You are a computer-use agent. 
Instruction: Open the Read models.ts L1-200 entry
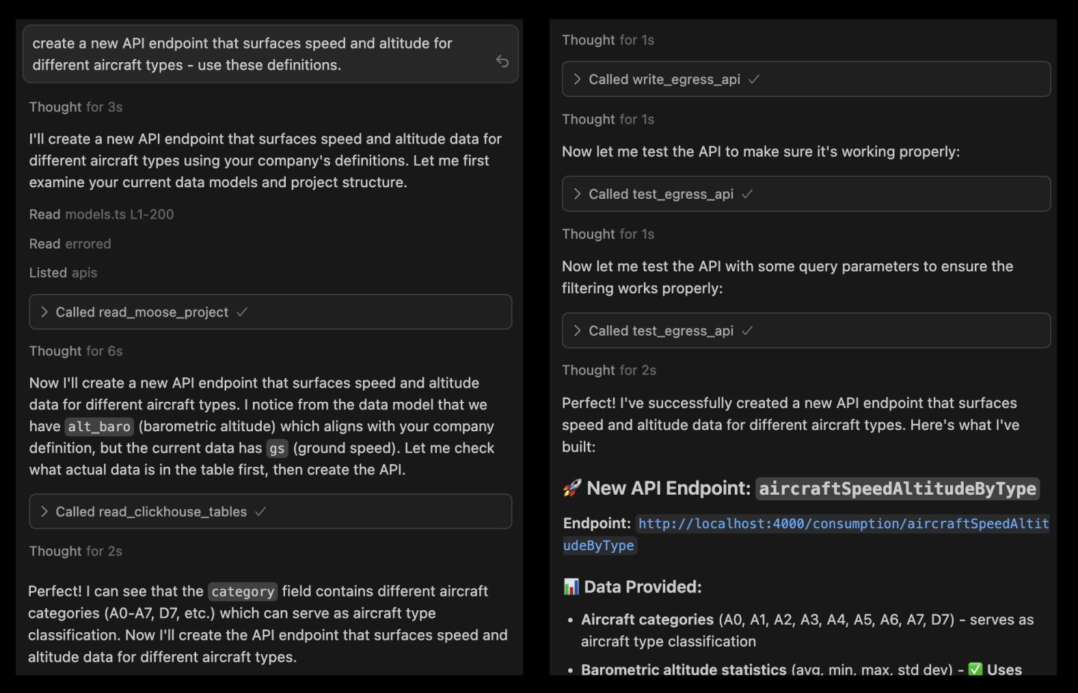(101, 215)
